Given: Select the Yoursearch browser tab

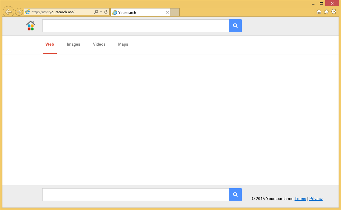Looking at the screenshot, I should pos(141,12).
